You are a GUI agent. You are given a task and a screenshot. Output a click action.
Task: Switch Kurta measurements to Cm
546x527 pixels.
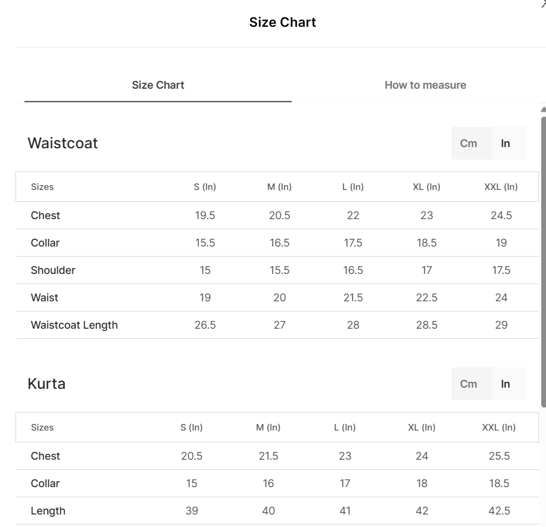[x=469, y=384]
